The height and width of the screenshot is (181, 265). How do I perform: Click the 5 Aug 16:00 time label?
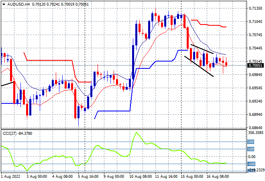pos(89,177)
